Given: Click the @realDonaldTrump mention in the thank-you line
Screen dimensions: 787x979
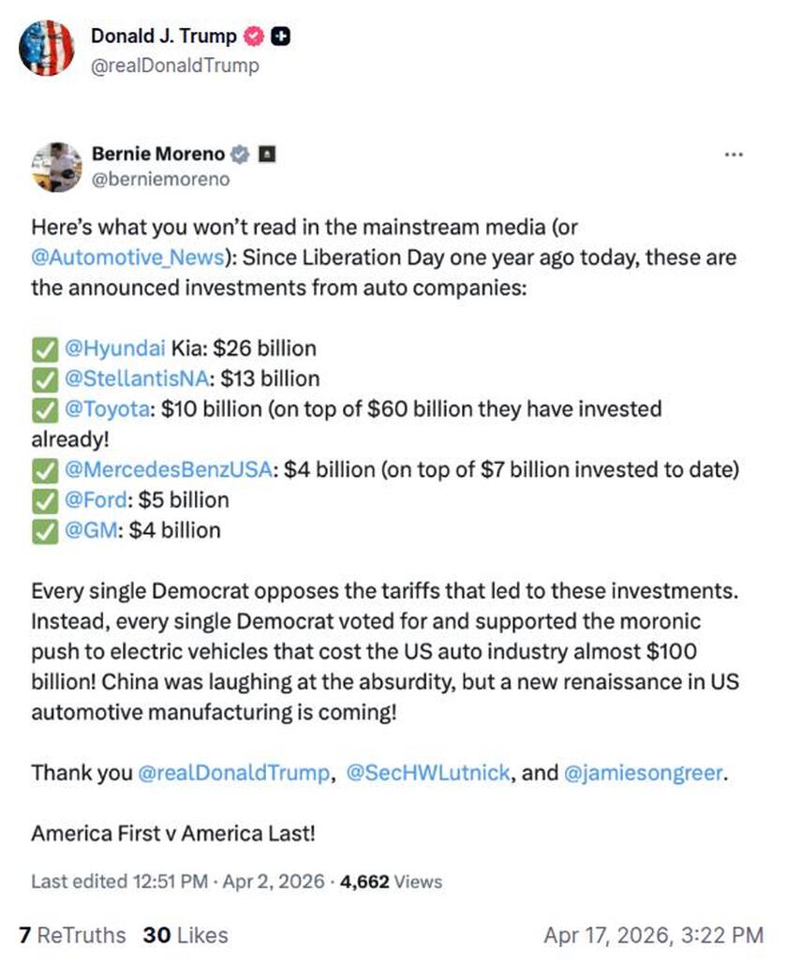Looking at the screenshot, I should [x=233, y=773].
